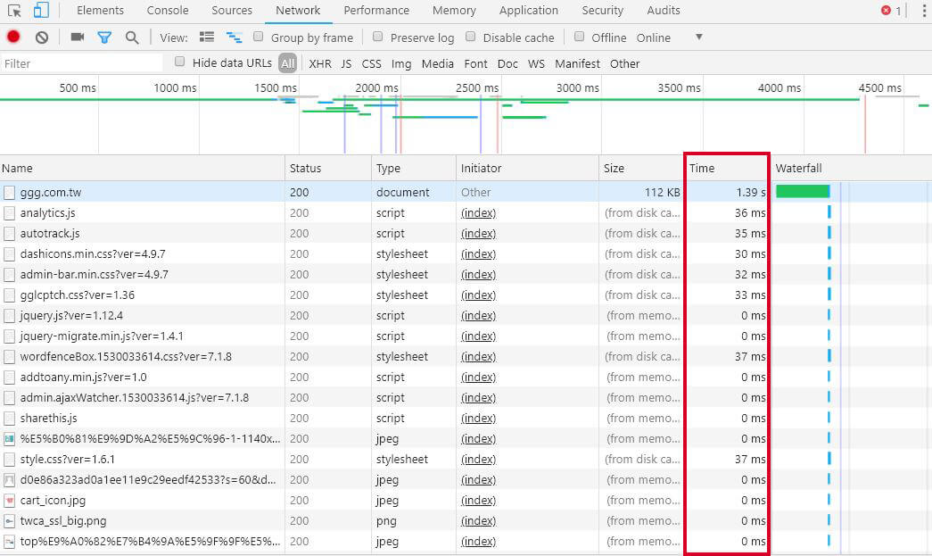Select the sharethis.js request
This screenshot has width=932, height=556.
[x=466, y=419]
